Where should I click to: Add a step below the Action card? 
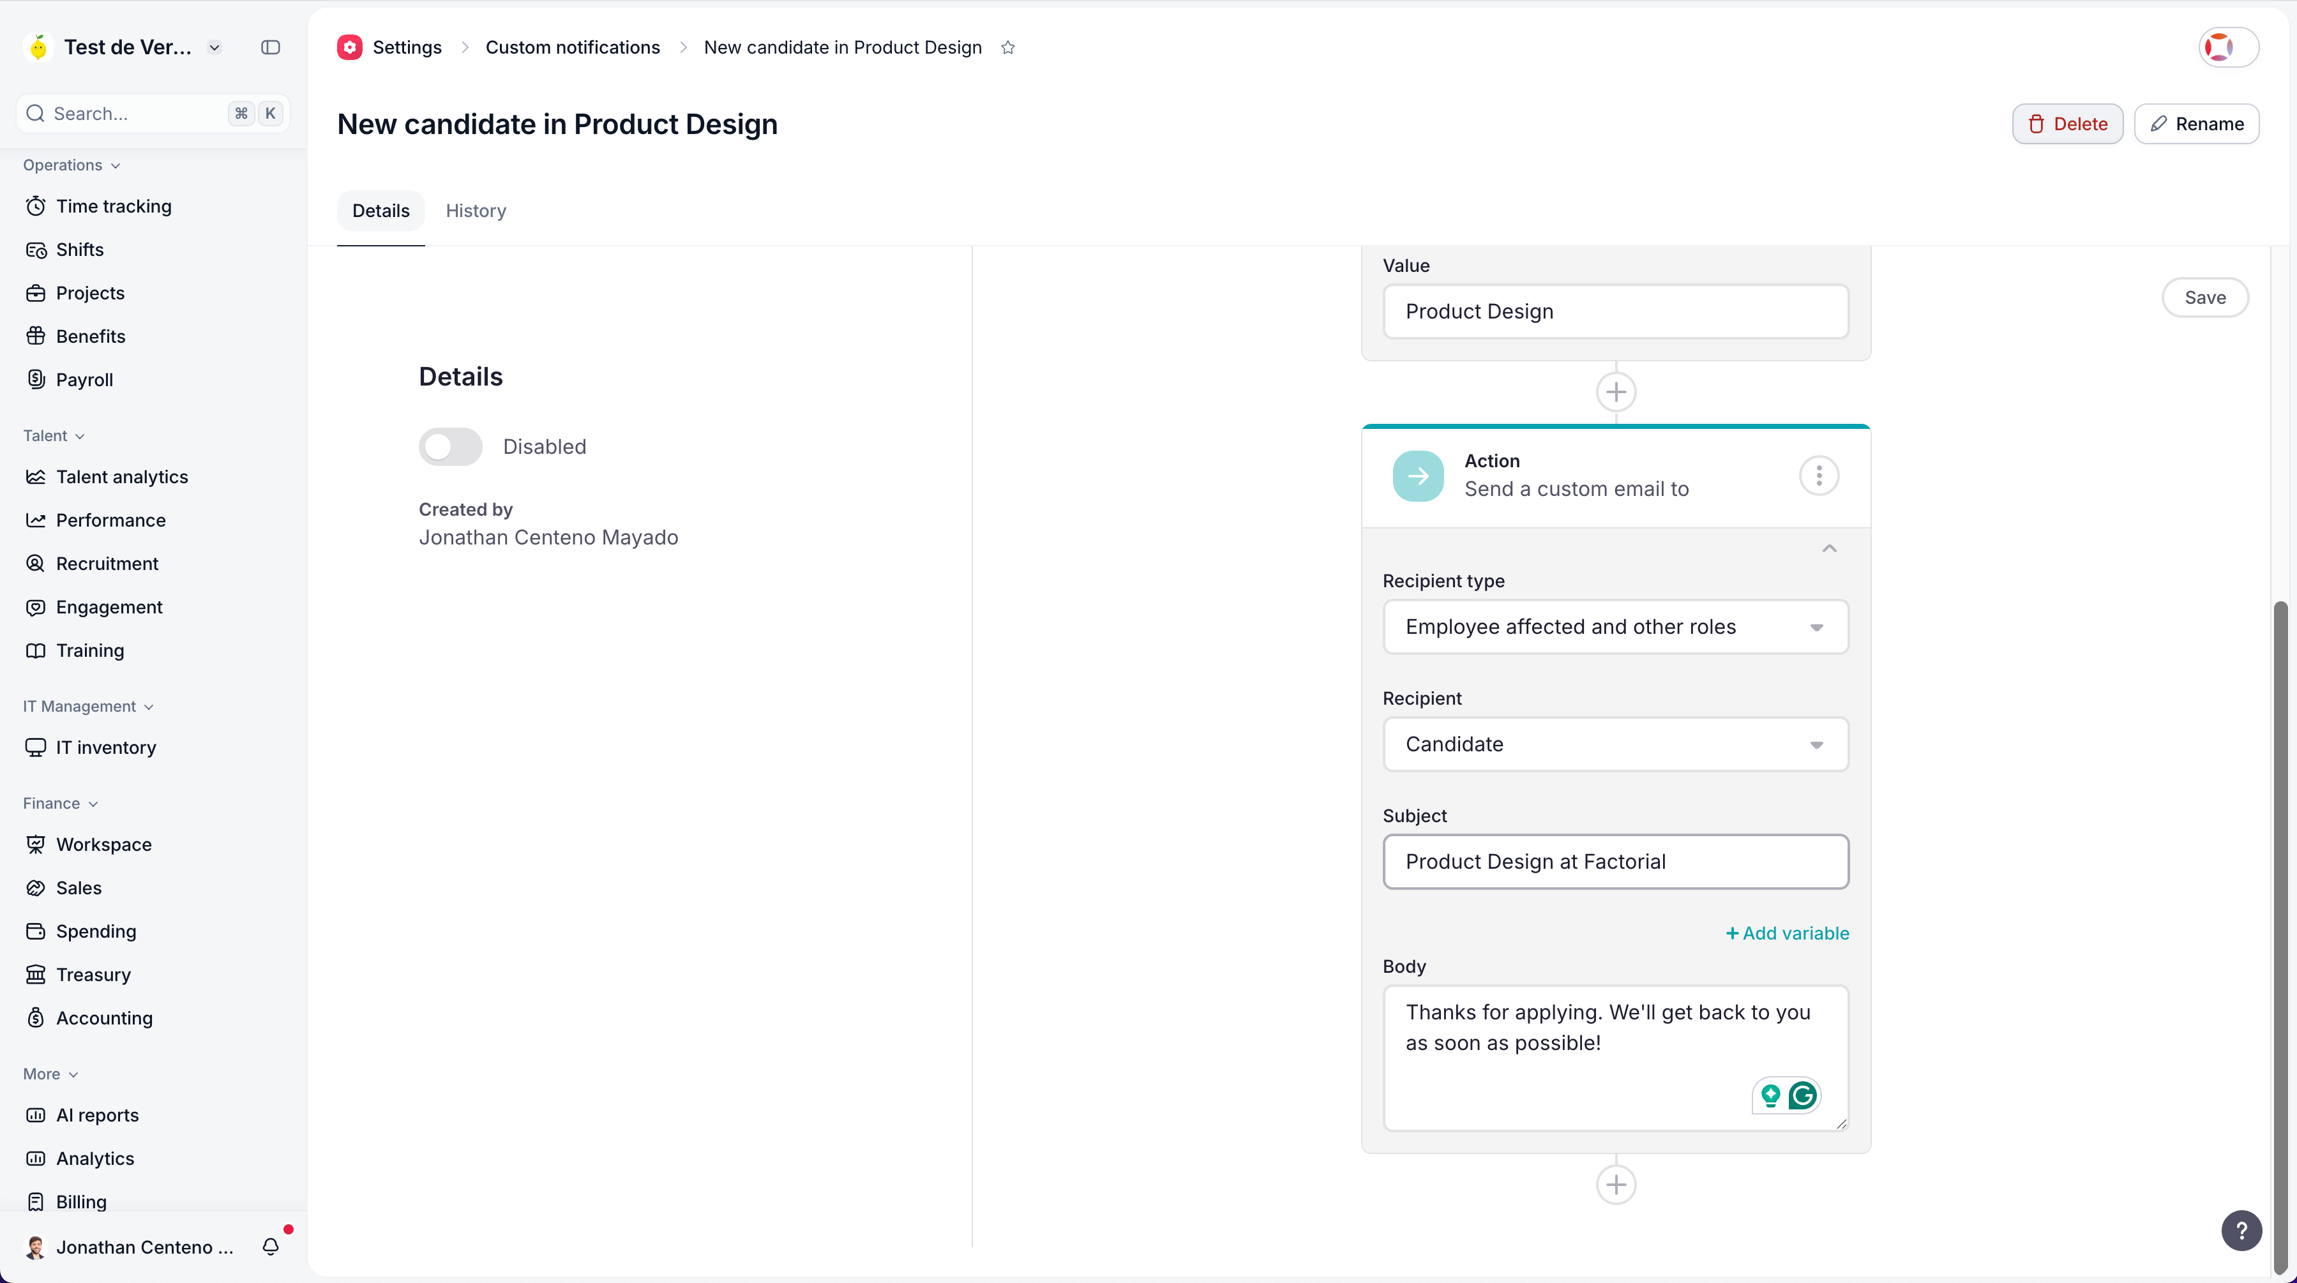[x=1616, y=1184]
